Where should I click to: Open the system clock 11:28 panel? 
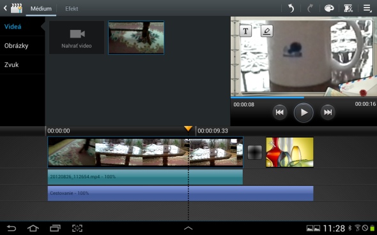pos(334,228)
